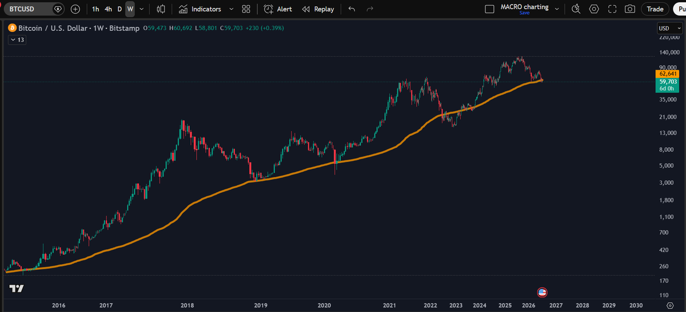Select the W weekly timeframe
The height and width of the screenshot is (312, 686).
tap(130, 9)
